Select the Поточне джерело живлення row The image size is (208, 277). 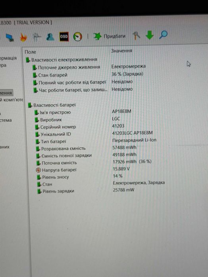pos(66,67)
